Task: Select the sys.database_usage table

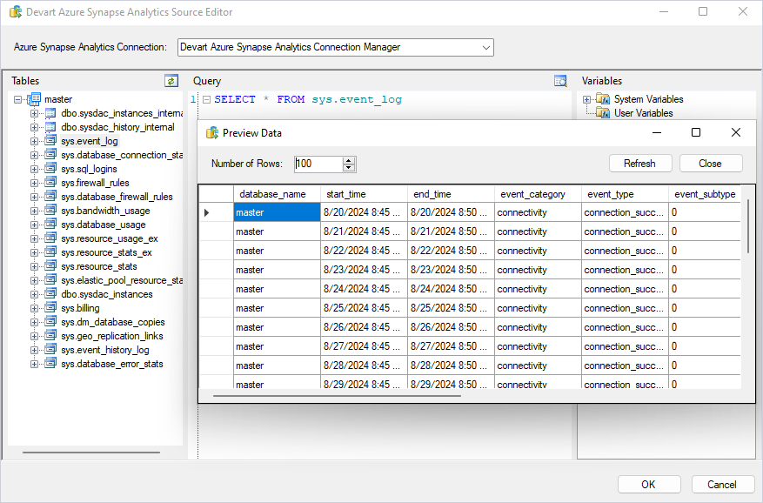Action: click(103, 225)
